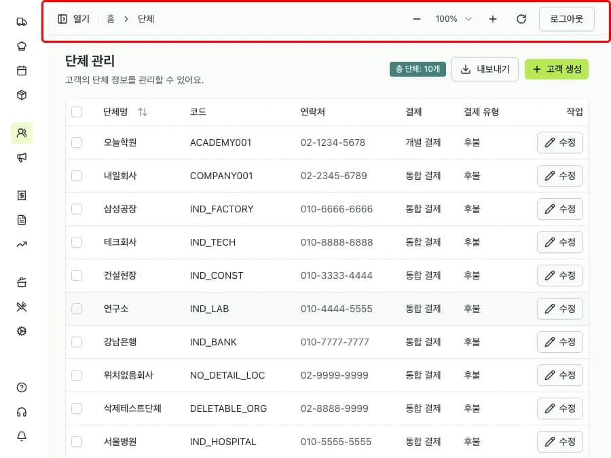Select the calendar icon in the sidebar
Image resolution: width=611 pixels, height=458 pixels.
tap(21, 70)
